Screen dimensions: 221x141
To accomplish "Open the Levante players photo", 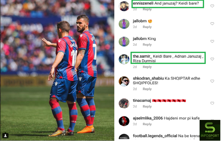I will [57, 70].
